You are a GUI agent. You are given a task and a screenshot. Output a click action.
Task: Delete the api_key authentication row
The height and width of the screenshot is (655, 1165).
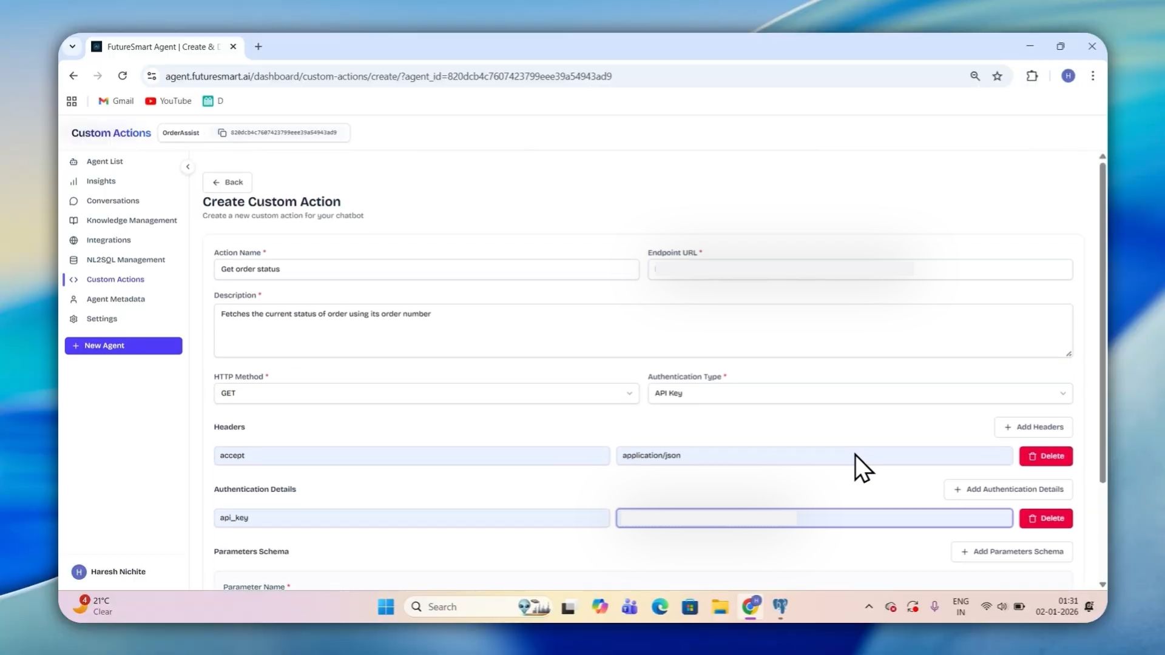click(1045, 519)
